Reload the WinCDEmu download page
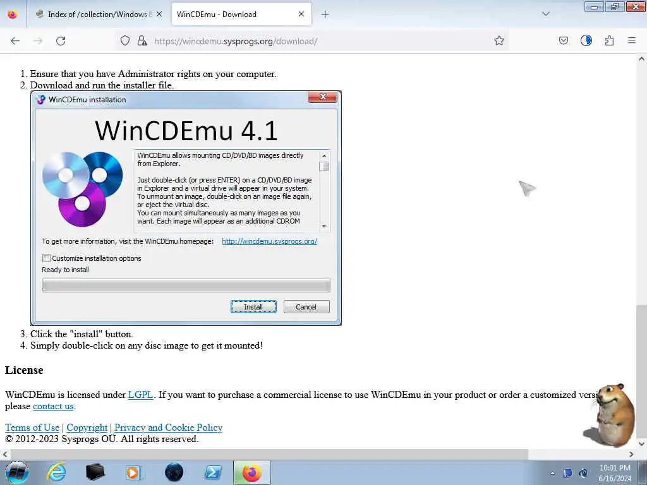 coord(61,41)
